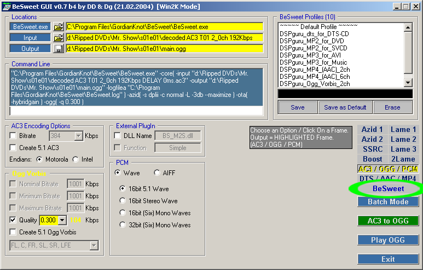The height and width of the screenshot is (270, 423).
Task: Click profiles list scroll down arrow
Action: pyautogui.click(x=408, y=83)
